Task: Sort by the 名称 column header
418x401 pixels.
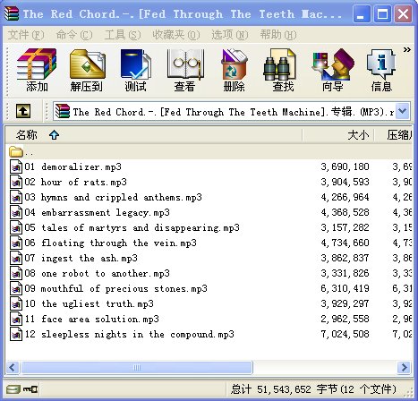Action: click(154, 135)
